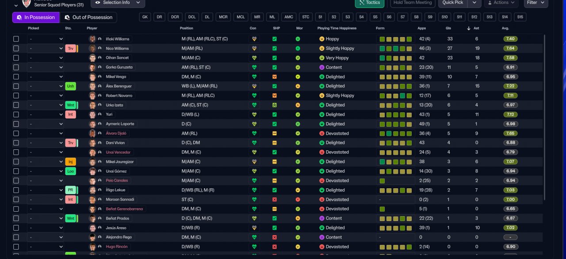Sort by the Gls column header
566x259 pixels.
[448, 28]
